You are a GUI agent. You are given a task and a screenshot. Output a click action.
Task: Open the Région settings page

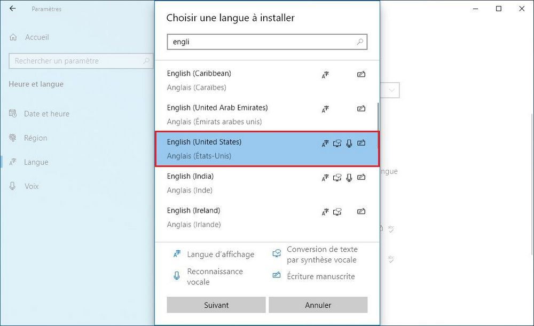click(35, 138)
